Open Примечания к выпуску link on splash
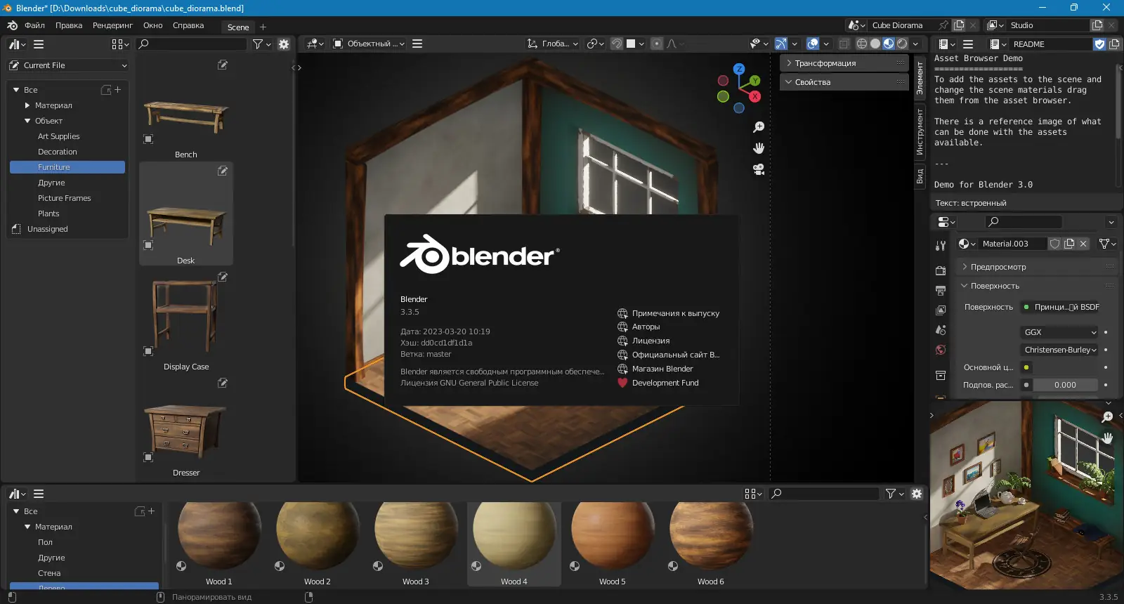Image resolution: width=1124 pixels, height=604 pixels. 668,313
